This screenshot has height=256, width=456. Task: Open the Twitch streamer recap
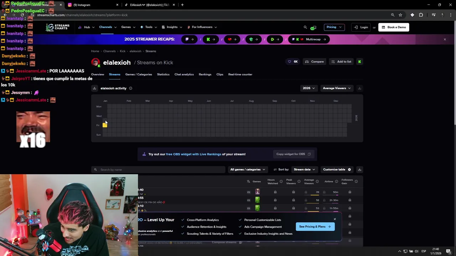coord(189,39)
